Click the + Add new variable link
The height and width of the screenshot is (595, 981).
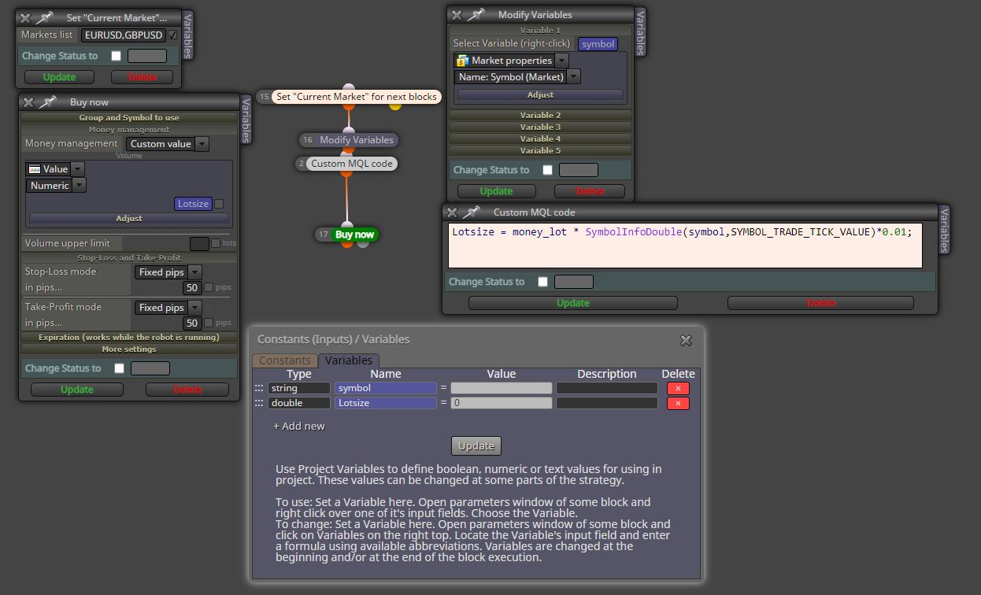pyautogui.click(x=299, y=426)
